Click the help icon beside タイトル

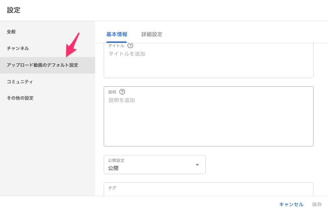click(x=130, y=46)
